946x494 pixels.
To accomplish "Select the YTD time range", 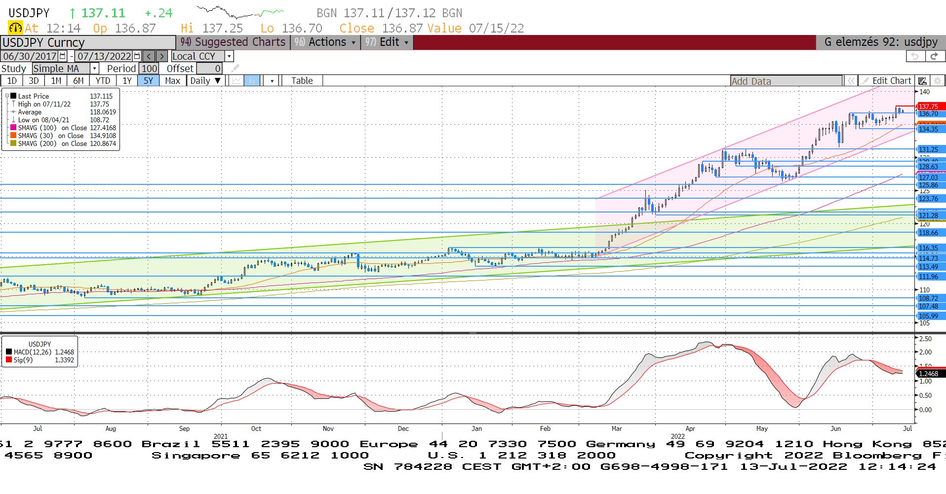I will (x=103, y=81).
